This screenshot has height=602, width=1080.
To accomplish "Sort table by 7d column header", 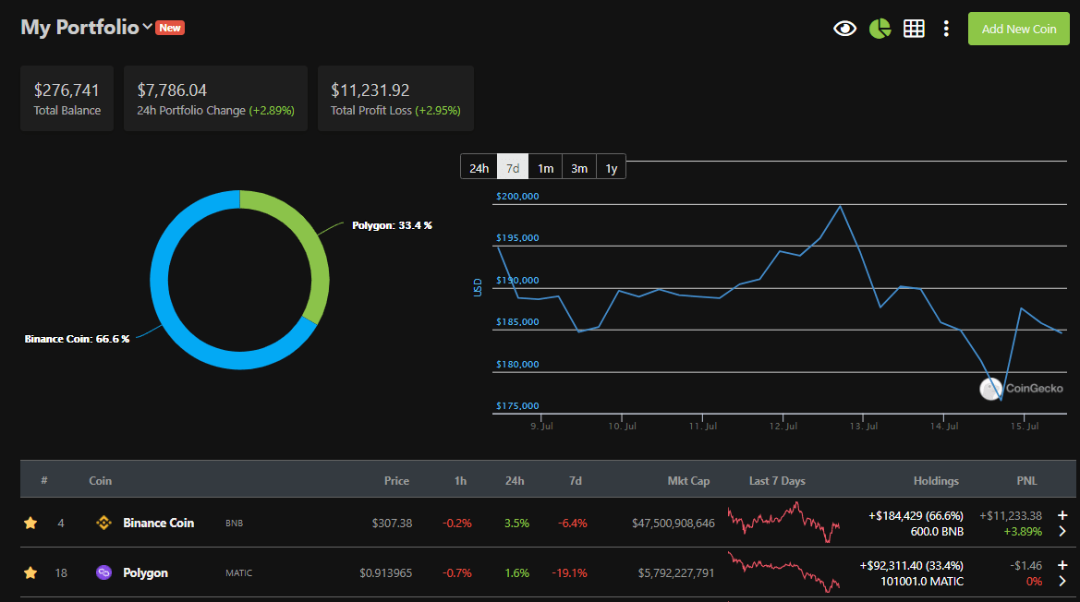I will click(x=576, y=481).
